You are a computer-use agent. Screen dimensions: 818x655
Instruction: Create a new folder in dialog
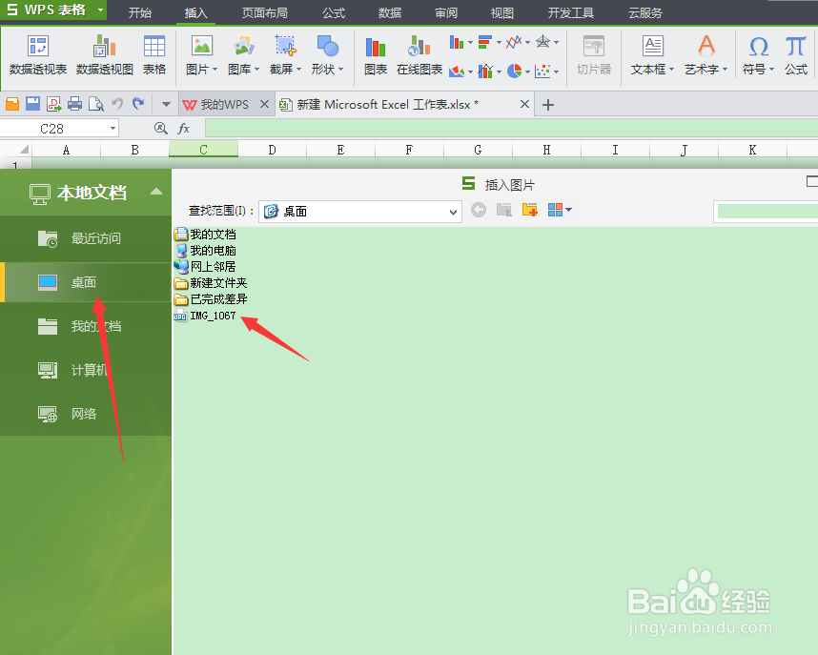point(529,210)
